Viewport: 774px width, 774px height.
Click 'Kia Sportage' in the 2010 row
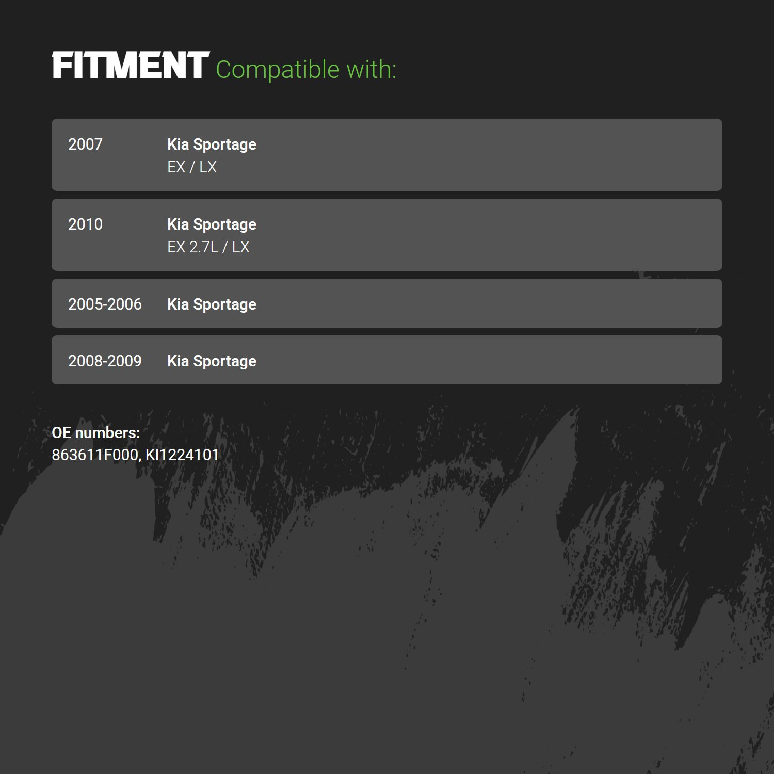[212, 224]
